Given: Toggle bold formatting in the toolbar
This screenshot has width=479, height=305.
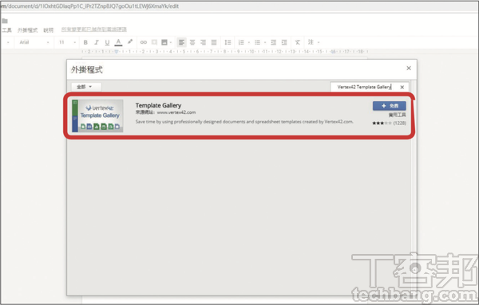Looking at the screenshot, I should coord(85,42).
